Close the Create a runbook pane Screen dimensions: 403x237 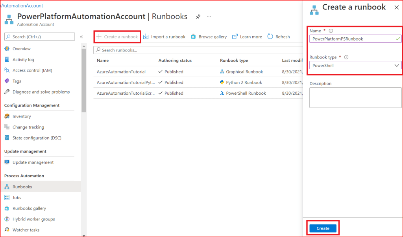(x=396, y=7)
